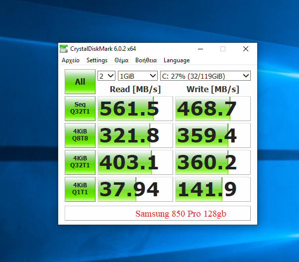The image size is (299, 262).
Task: Expand the test size dropdown showing 1GiB
Action: pos(138,76)
